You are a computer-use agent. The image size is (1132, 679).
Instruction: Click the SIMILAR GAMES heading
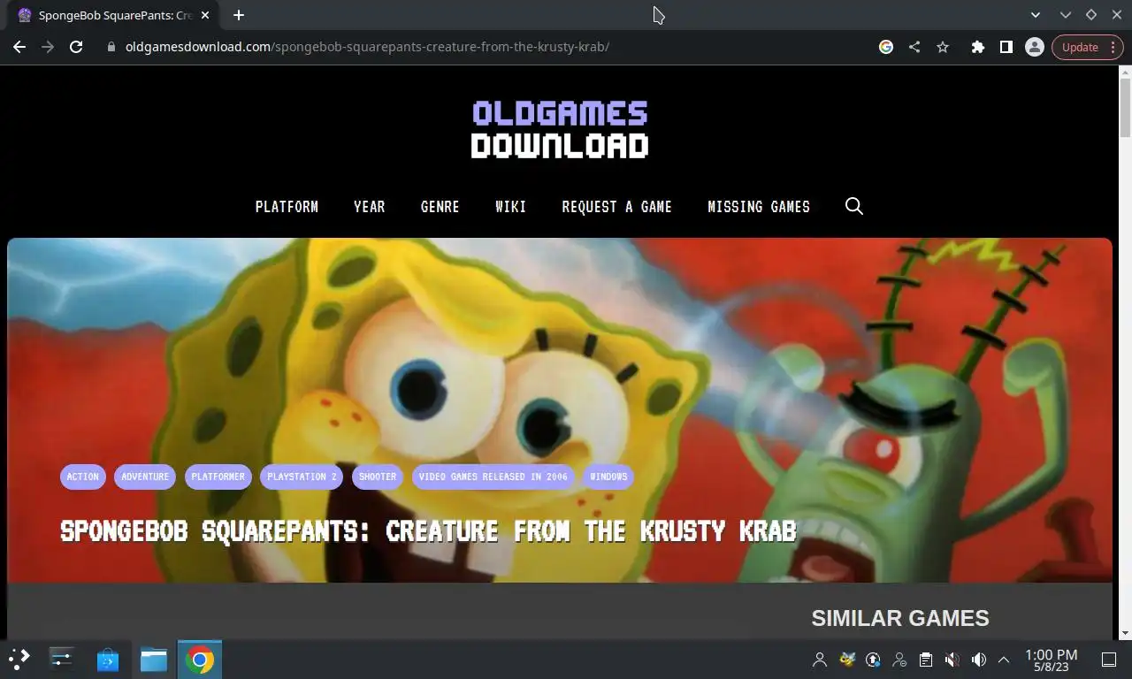point(900,618)
